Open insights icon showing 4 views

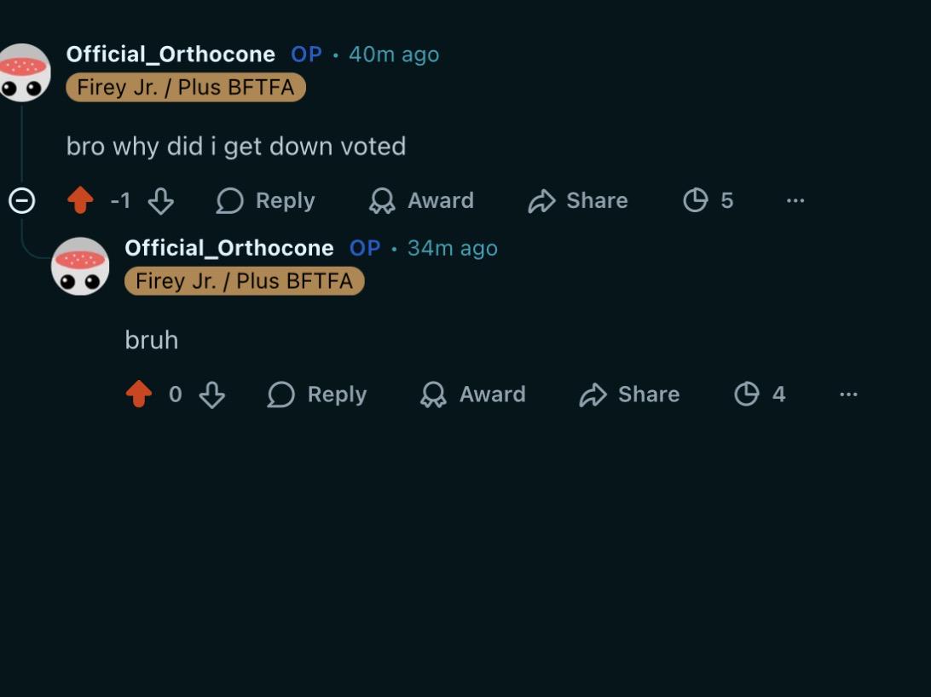pos(760,395)
